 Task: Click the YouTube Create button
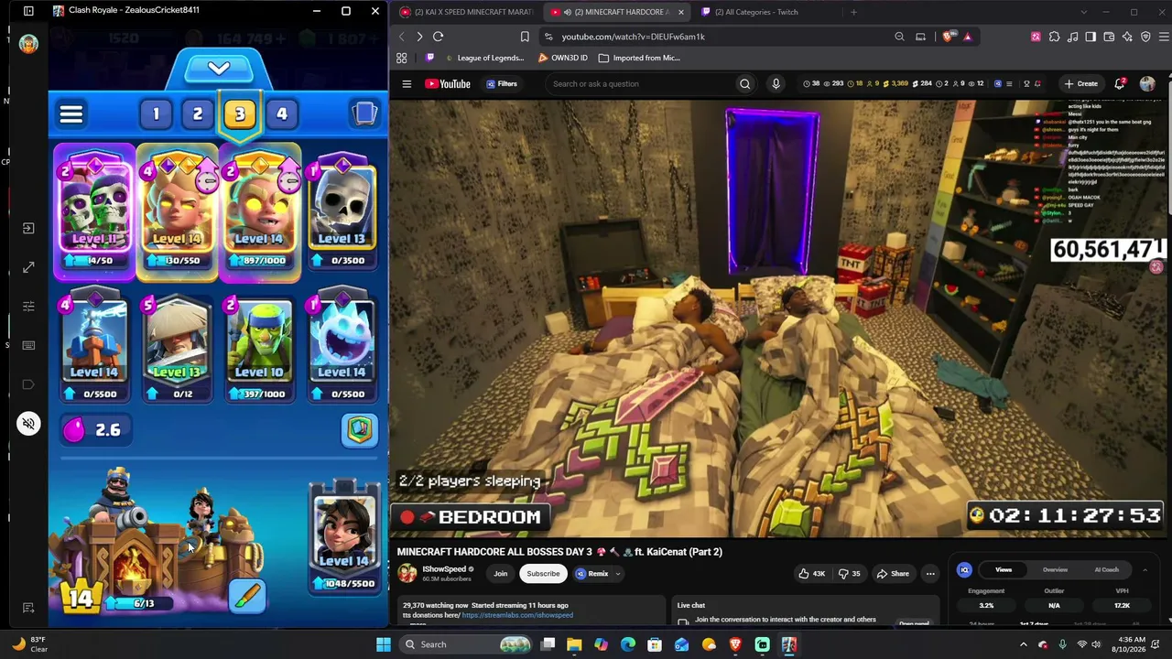tap(1081, 84)
